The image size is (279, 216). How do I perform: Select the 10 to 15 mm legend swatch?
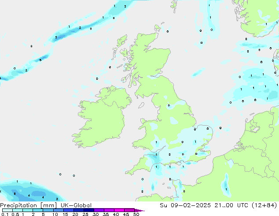point(58,210)
